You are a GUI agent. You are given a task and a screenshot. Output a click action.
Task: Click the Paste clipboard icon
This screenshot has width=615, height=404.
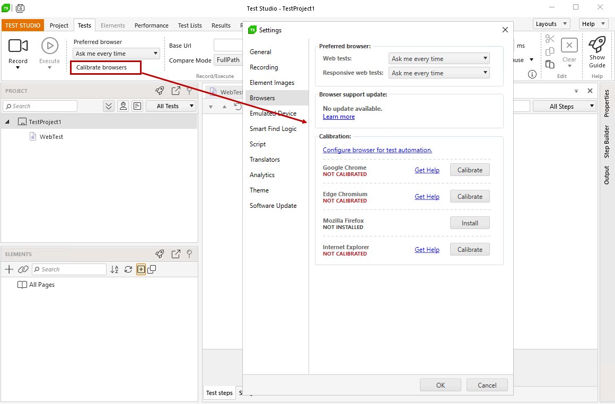pyautogui.click(x=550, y=64)
